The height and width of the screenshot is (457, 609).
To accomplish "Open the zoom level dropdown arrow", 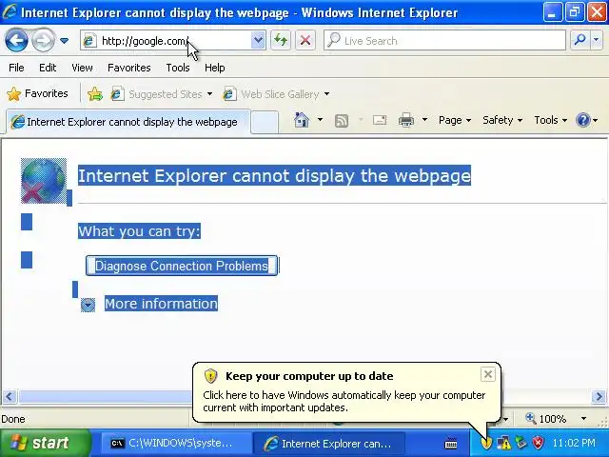I will pos(583,419).
